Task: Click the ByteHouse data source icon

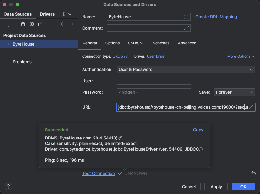Action: pyautogui.click(x=7, y=44)
